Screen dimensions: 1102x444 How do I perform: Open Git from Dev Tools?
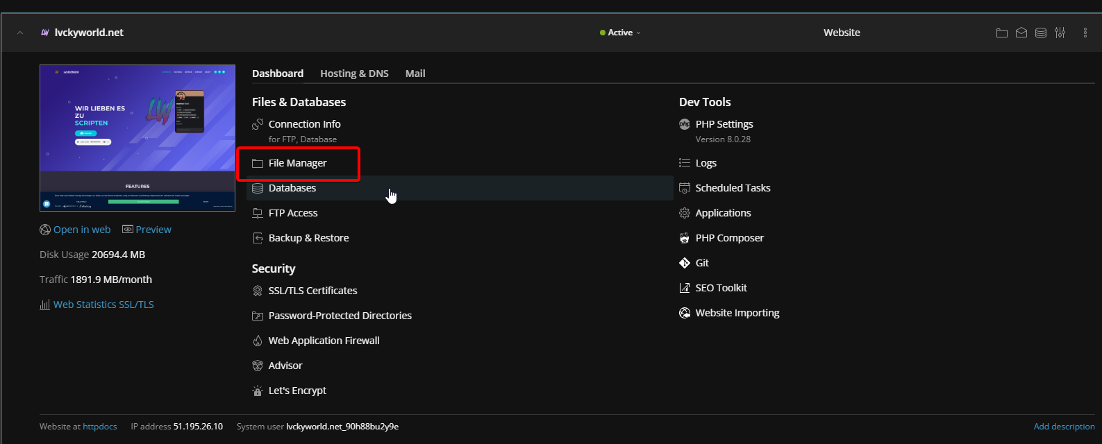tap(701, 263)
